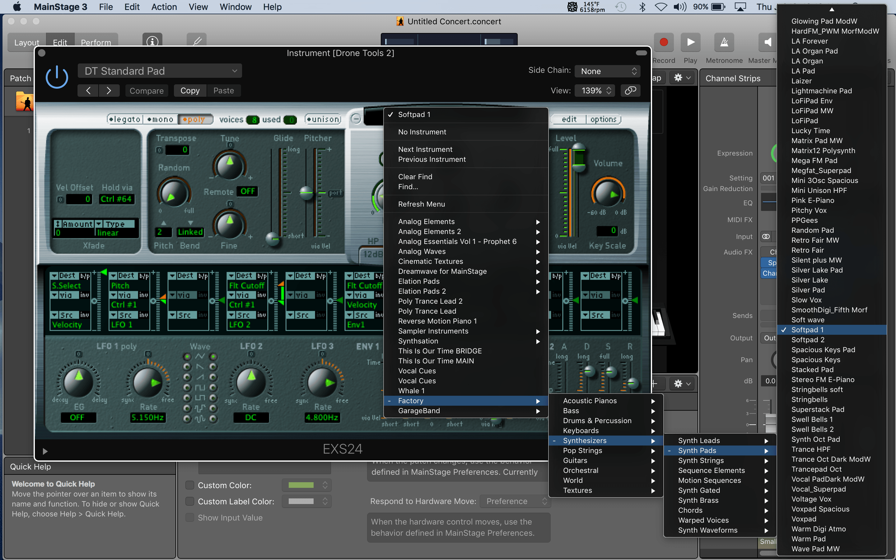Click the Apple menu icon
The width and height of the screenshot is (896, 560).
tap(17, 7)
